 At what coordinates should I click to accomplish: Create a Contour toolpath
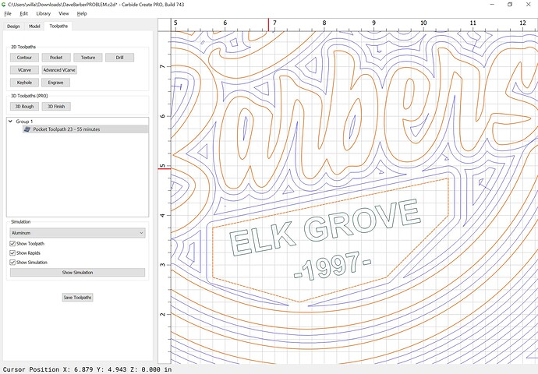click(x=24, y=58)
